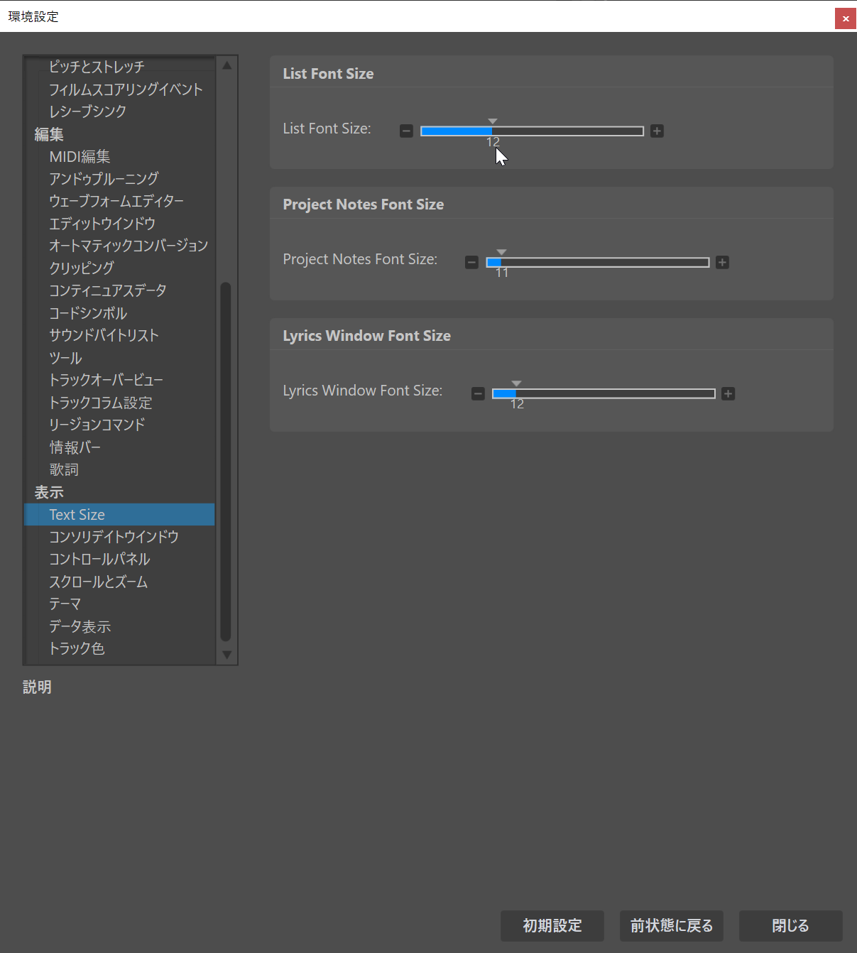Click the 初期設定 button
The image size is (857, 953).
tap(552, 926)
